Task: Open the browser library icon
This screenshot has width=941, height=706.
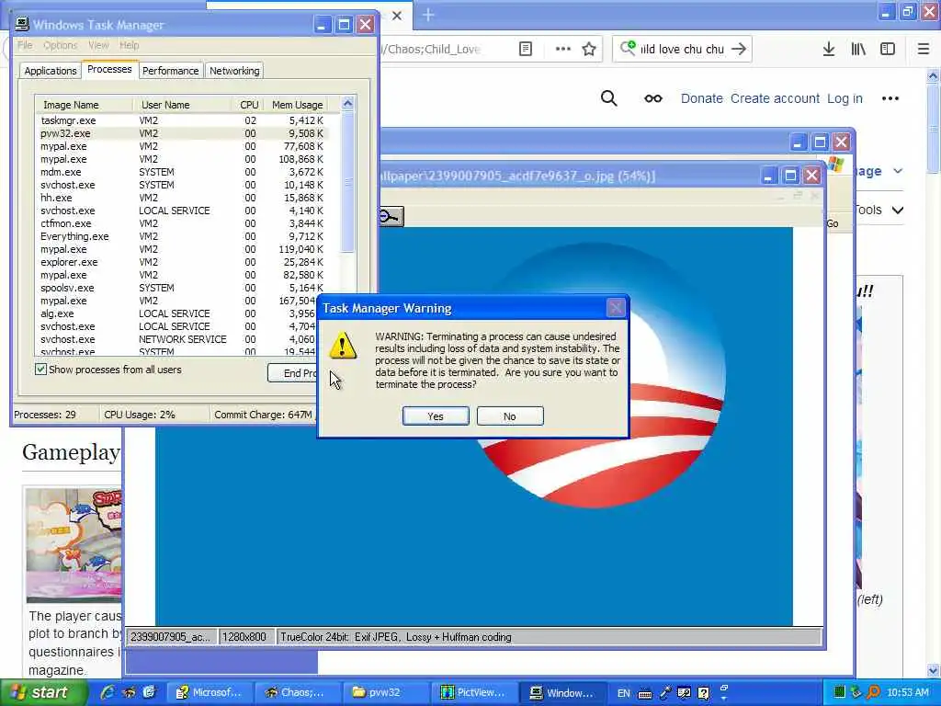Action: (858, 50)
